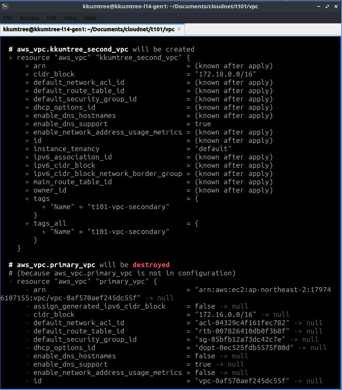Image resolution: width=342 pixels, height=390 pixels.
Task: Click the first "t101-vpc-secondary" under tags
Action: [128, 207]
